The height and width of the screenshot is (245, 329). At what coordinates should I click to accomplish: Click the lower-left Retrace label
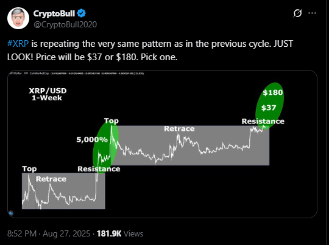(51, 179)
